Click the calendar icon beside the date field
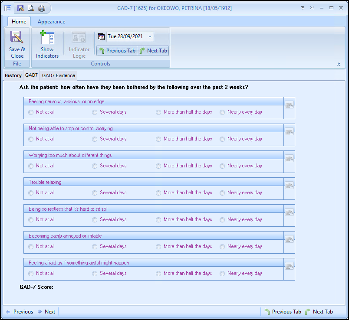 click(102, 37)
